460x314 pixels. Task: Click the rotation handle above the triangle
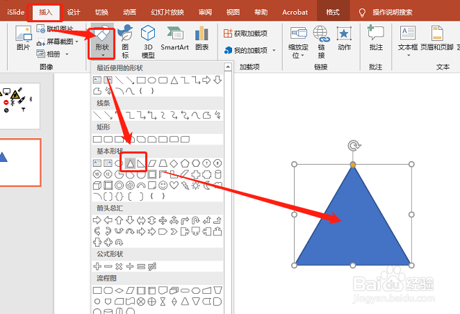point(354,146)
